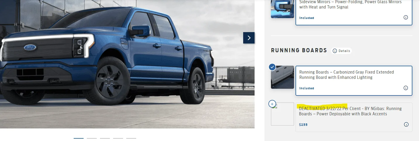Click the blue F-150 Lightning image

point(127,64)
